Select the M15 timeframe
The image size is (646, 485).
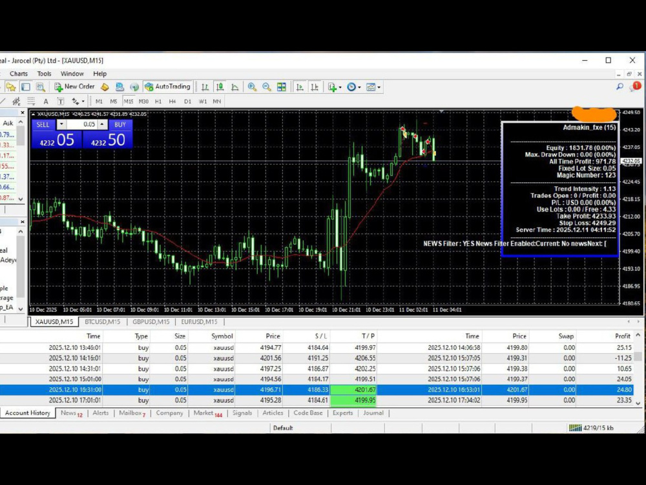[x=128, y=102]
